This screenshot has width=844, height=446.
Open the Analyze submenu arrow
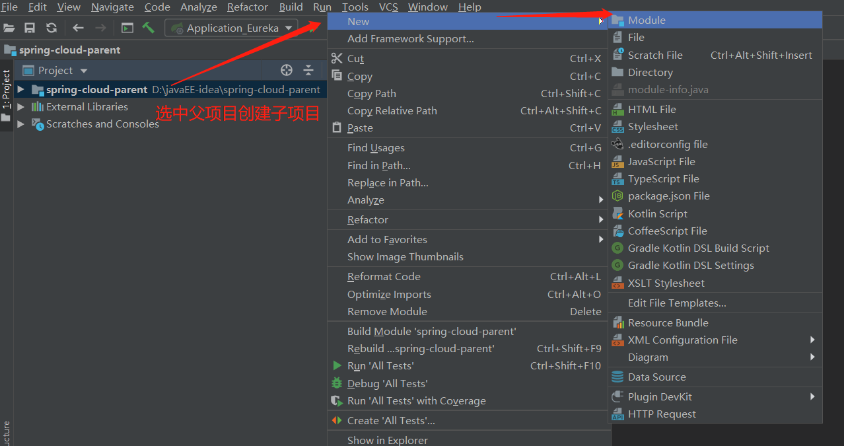click(600, 200)
